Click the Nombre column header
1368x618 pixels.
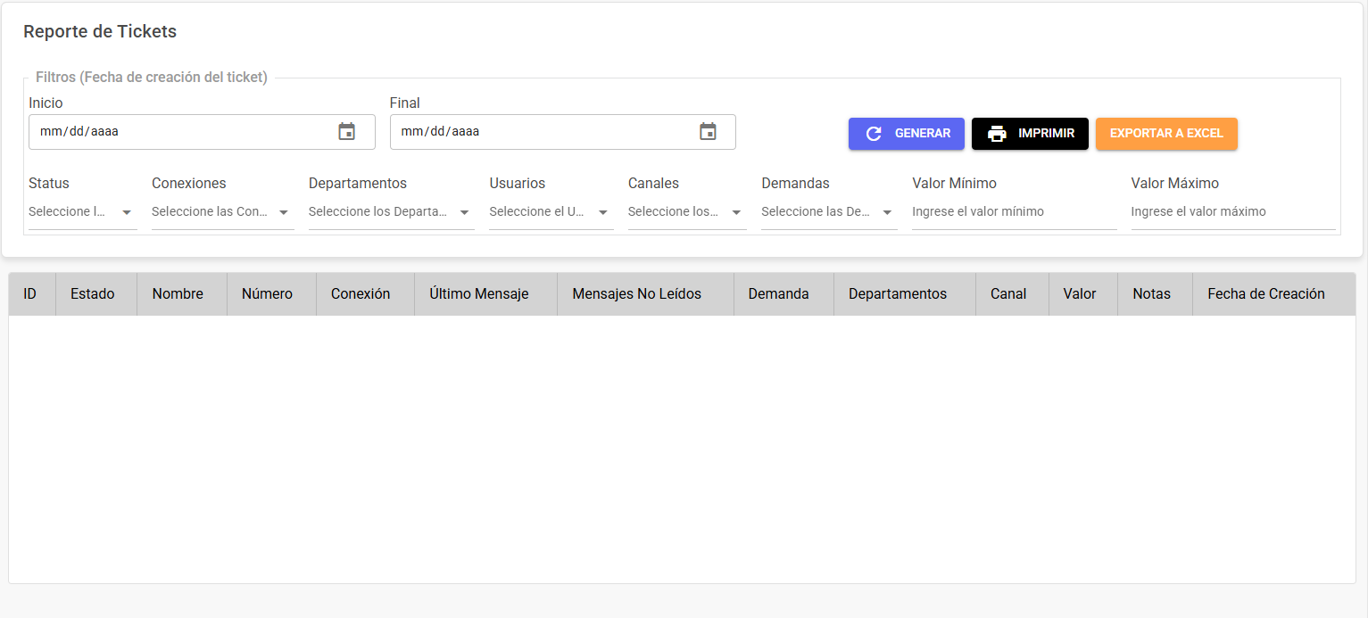click(182, 294)
